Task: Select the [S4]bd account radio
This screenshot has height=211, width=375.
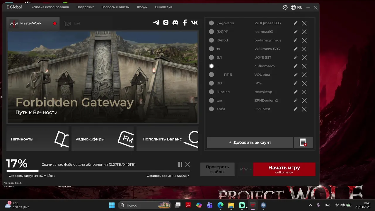Action: [x=211, y=40]
